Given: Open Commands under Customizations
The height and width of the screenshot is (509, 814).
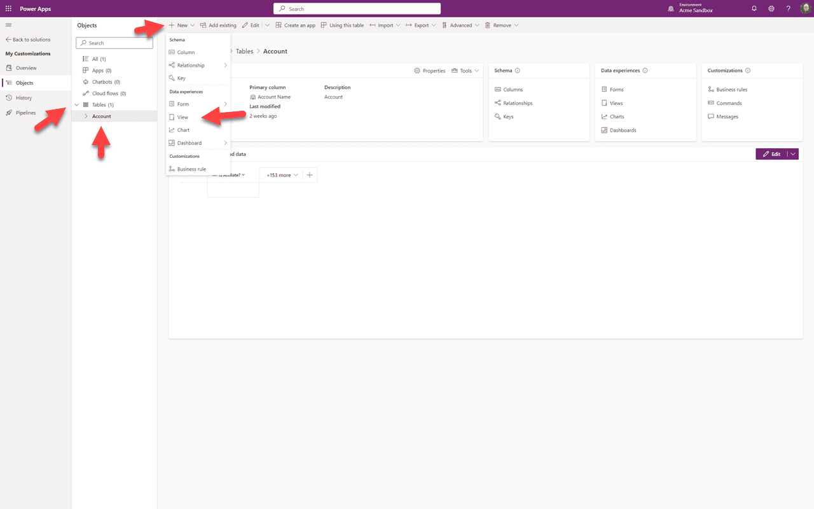Looking at the screenshot, I should (x=728, y=102).
